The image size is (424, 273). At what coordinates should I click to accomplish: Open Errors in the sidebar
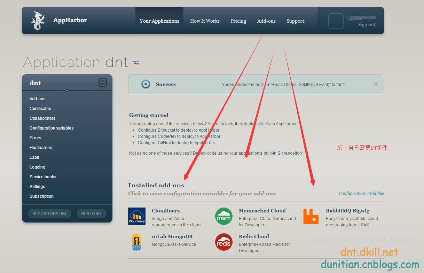[36, 138]
